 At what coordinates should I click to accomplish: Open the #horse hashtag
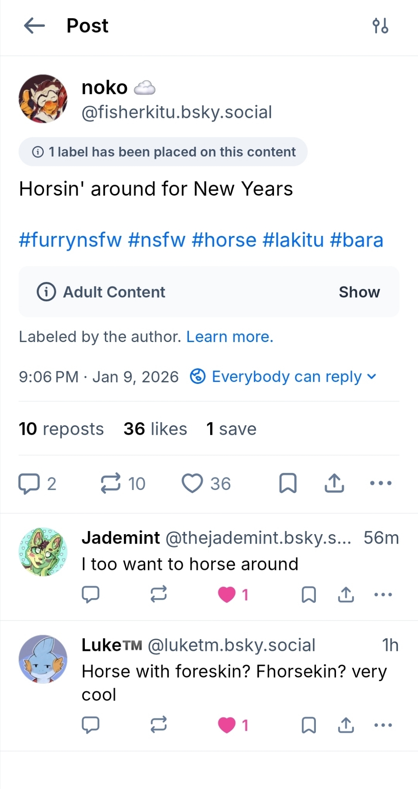tap(224, 240)
